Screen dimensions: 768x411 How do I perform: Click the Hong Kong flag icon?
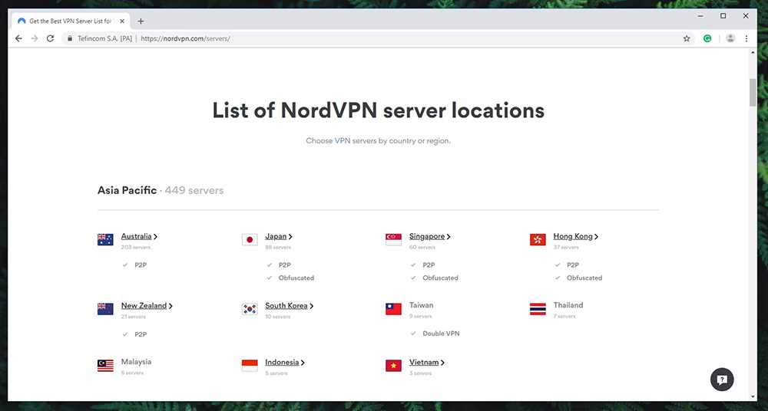coord(538,240)
